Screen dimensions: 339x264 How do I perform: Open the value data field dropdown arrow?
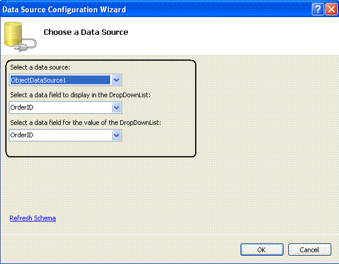pyautogui.click(x=116, y=135)
